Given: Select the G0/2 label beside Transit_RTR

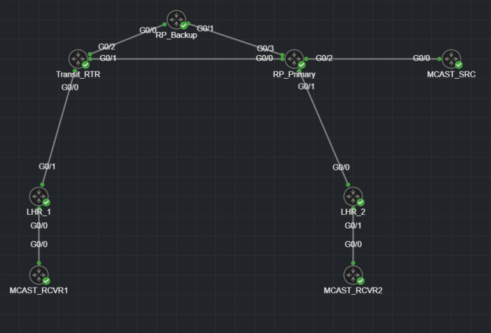Looking at the screenshot, I should (107, 47).
